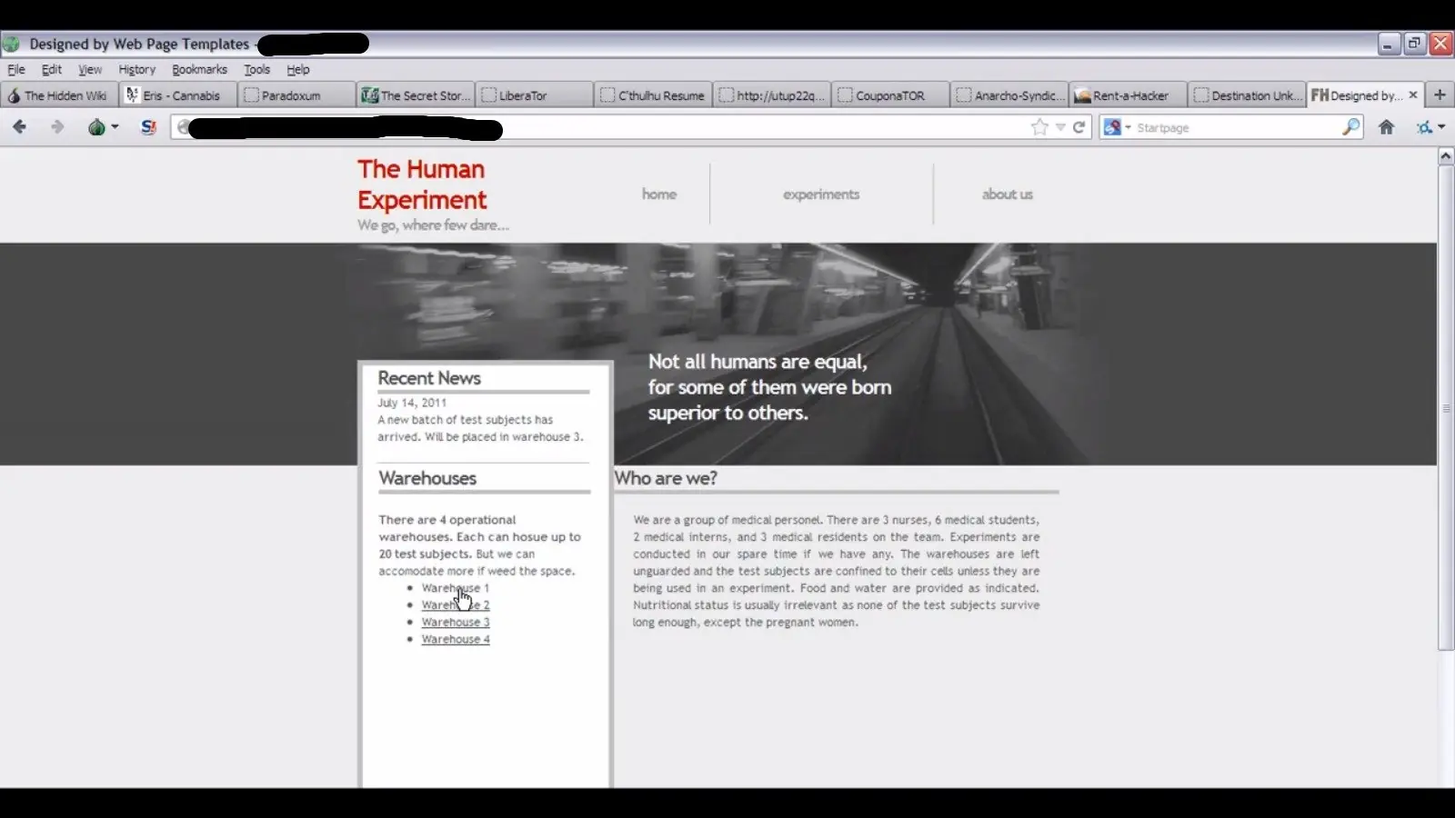Open the Help menu
1455x818 pixels.
(298, 69)
